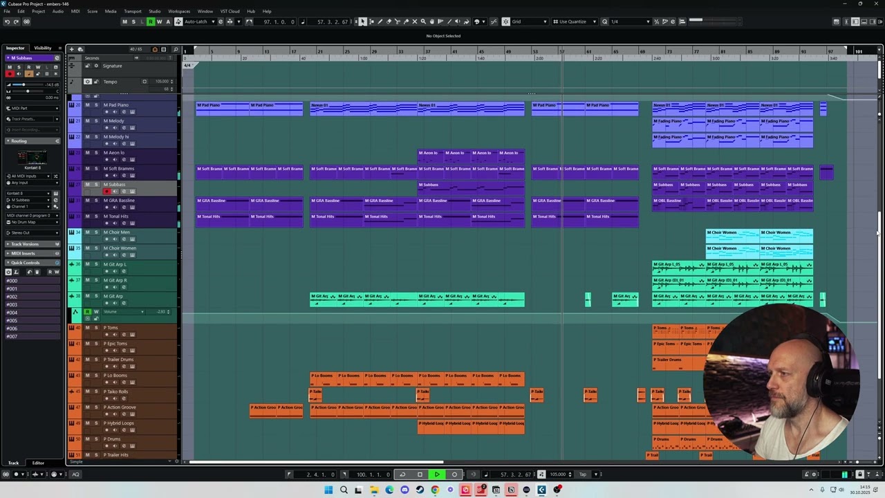This screenshot has height=498, width=885.
Task: Click the Play button in transport
Action: [437, 474]
